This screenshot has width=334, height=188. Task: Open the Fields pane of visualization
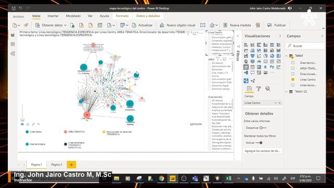(249, 89)
